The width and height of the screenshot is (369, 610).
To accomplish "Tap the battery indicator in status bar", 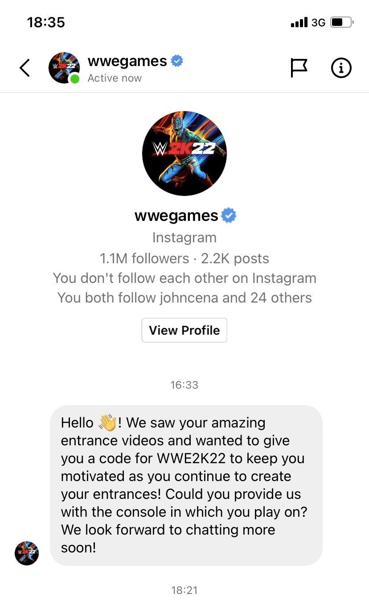I will pos(342,22).
